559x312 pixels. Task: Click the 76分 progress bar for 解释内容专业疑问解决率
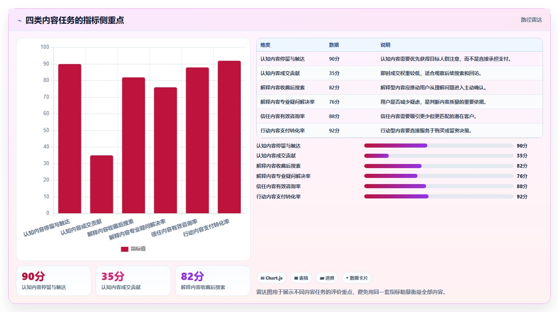(x=439, y=176)
